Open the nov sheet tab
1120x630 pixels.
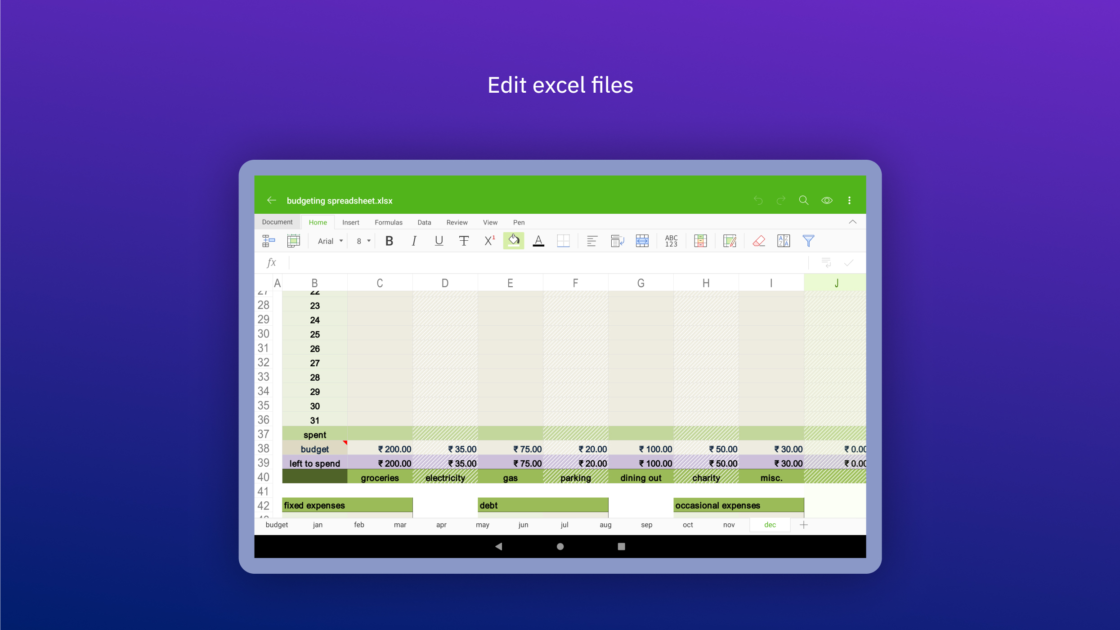(x=729, y=525)
